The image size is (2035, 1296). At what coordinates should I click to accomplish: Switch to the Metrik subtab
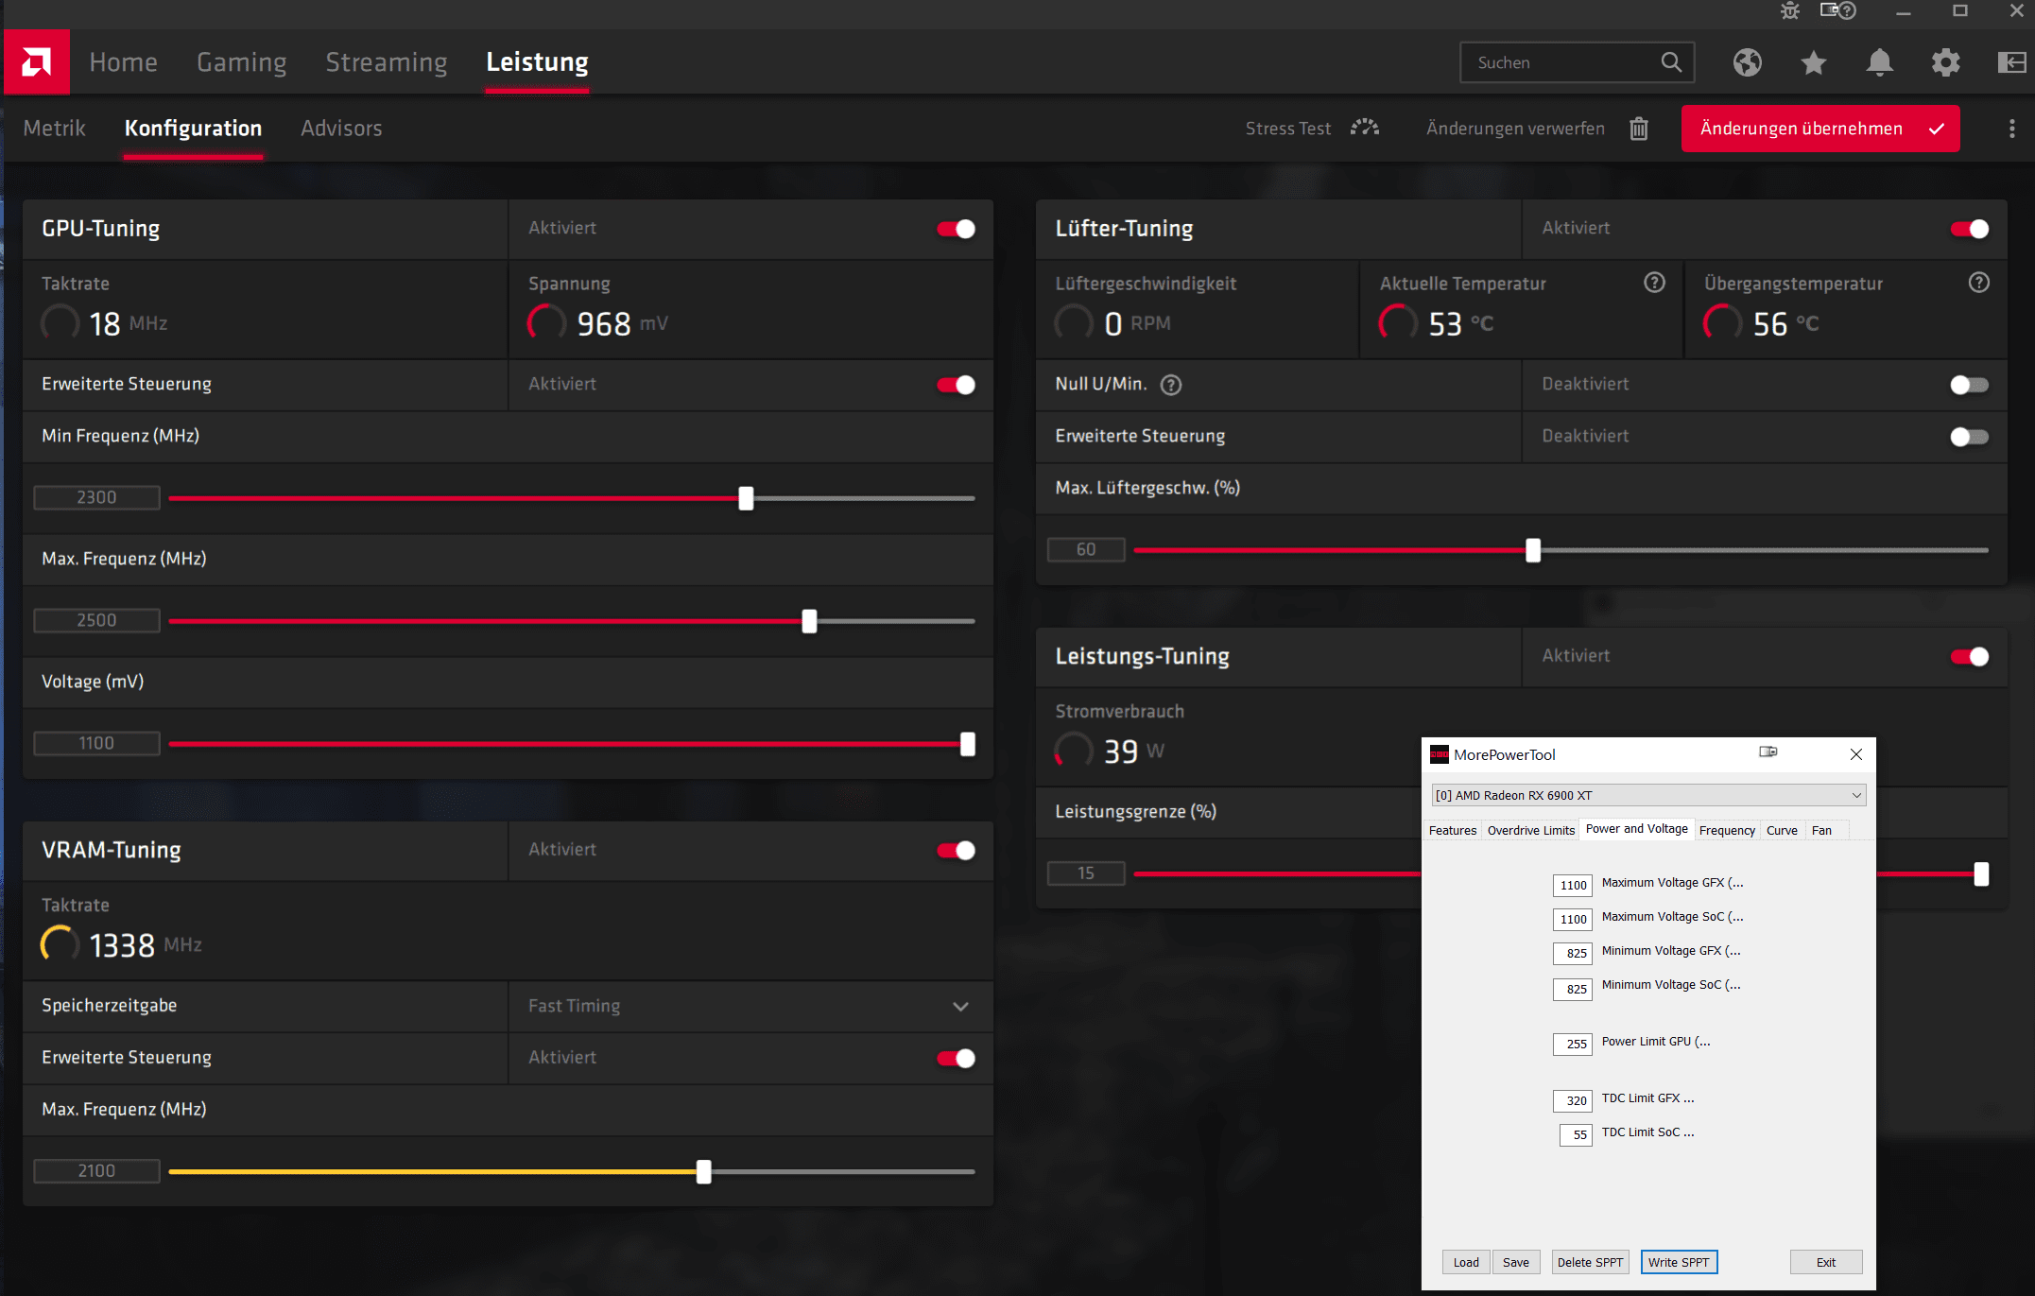(54, 129)
